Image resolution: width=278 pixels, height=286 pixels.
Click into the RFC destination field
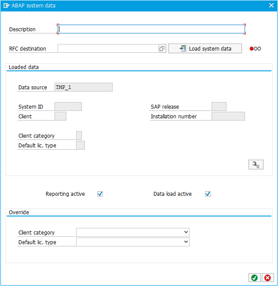point(108,48)
